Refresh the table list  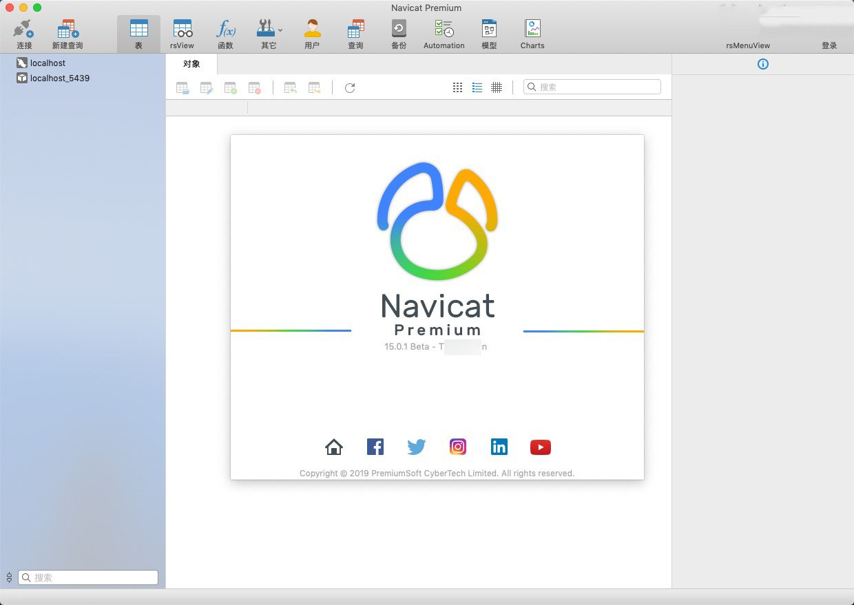pyautogui.click(x=349, y=87)
